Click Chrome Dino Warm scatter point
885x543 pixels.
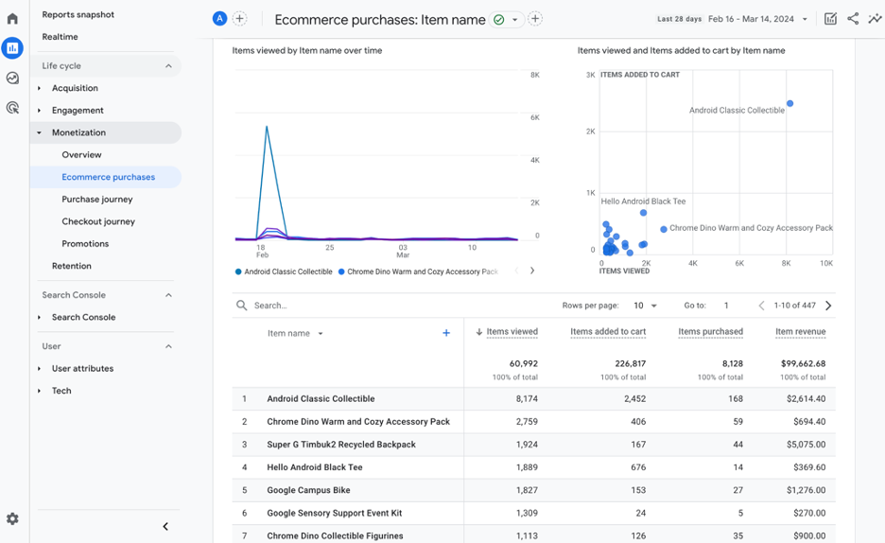(x=664, y=229)
